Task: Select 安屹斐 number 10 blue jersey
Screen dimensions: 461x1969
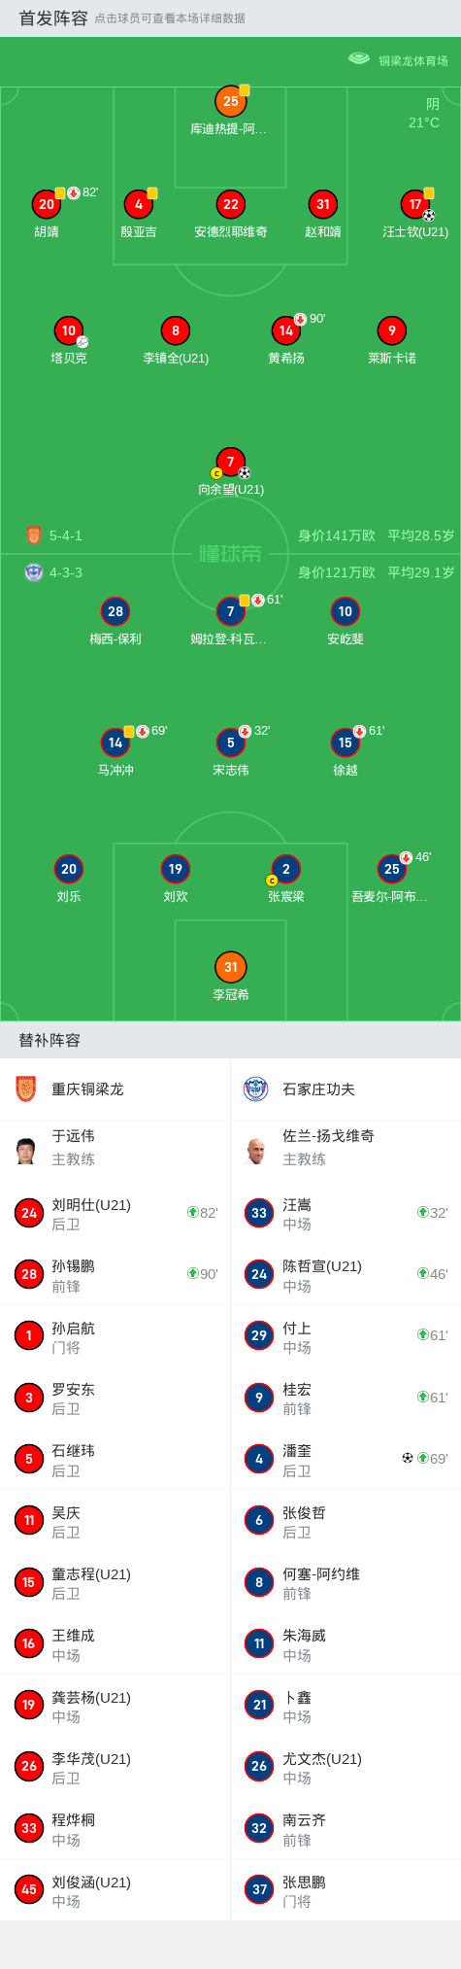Action: tap(346, 611)
